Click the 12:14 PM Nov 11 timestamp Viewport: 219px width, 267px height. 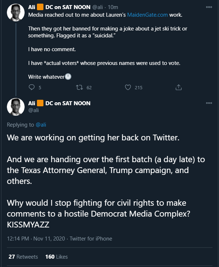pyautogui.click(x=36, y=238)
